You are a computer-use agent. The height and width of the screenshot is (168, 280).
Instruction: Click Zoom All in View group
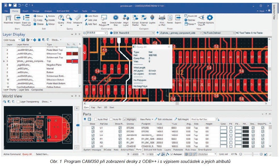point(191,16)
